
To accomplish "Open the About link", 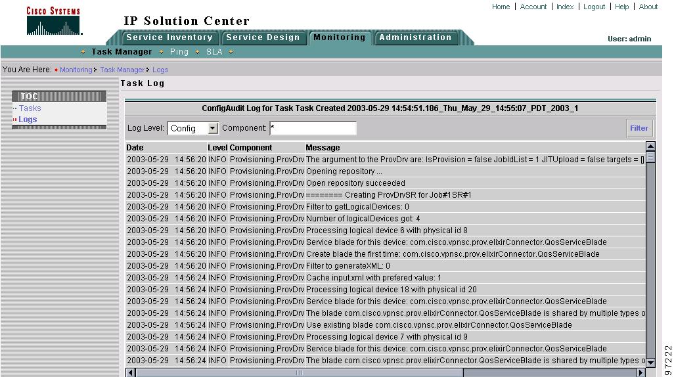I will point(648,7).
